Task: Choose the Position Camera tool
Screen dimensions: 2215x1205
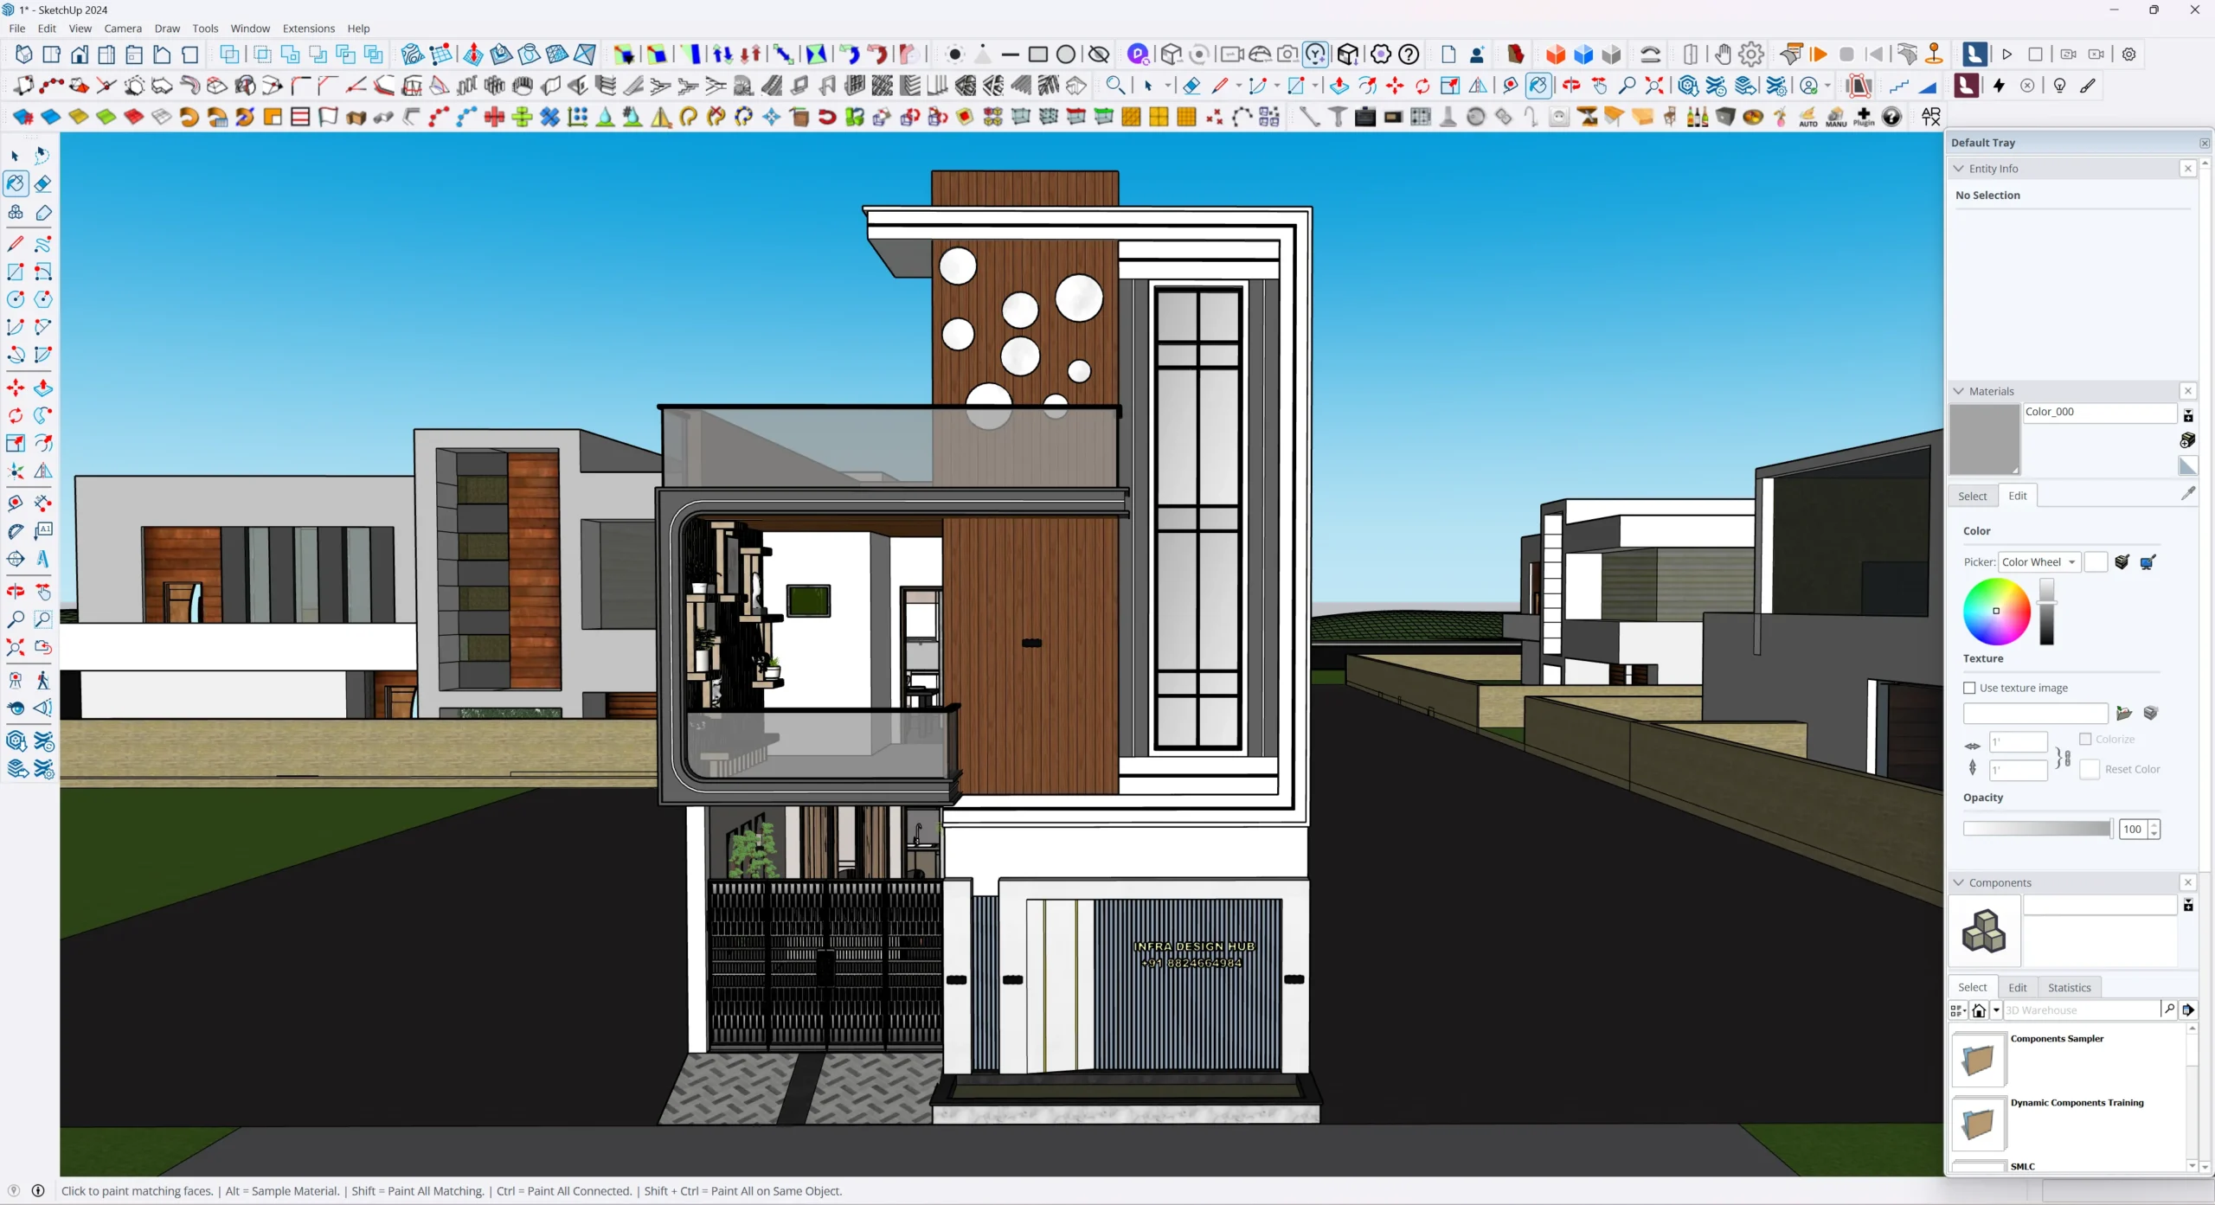Action: point(16,680)
